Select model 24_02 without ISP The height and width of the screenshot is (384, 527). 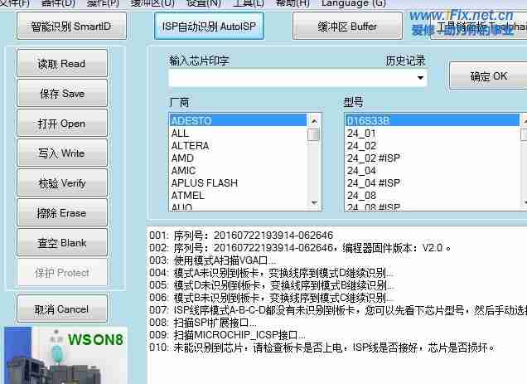click(x=433, y=146)
